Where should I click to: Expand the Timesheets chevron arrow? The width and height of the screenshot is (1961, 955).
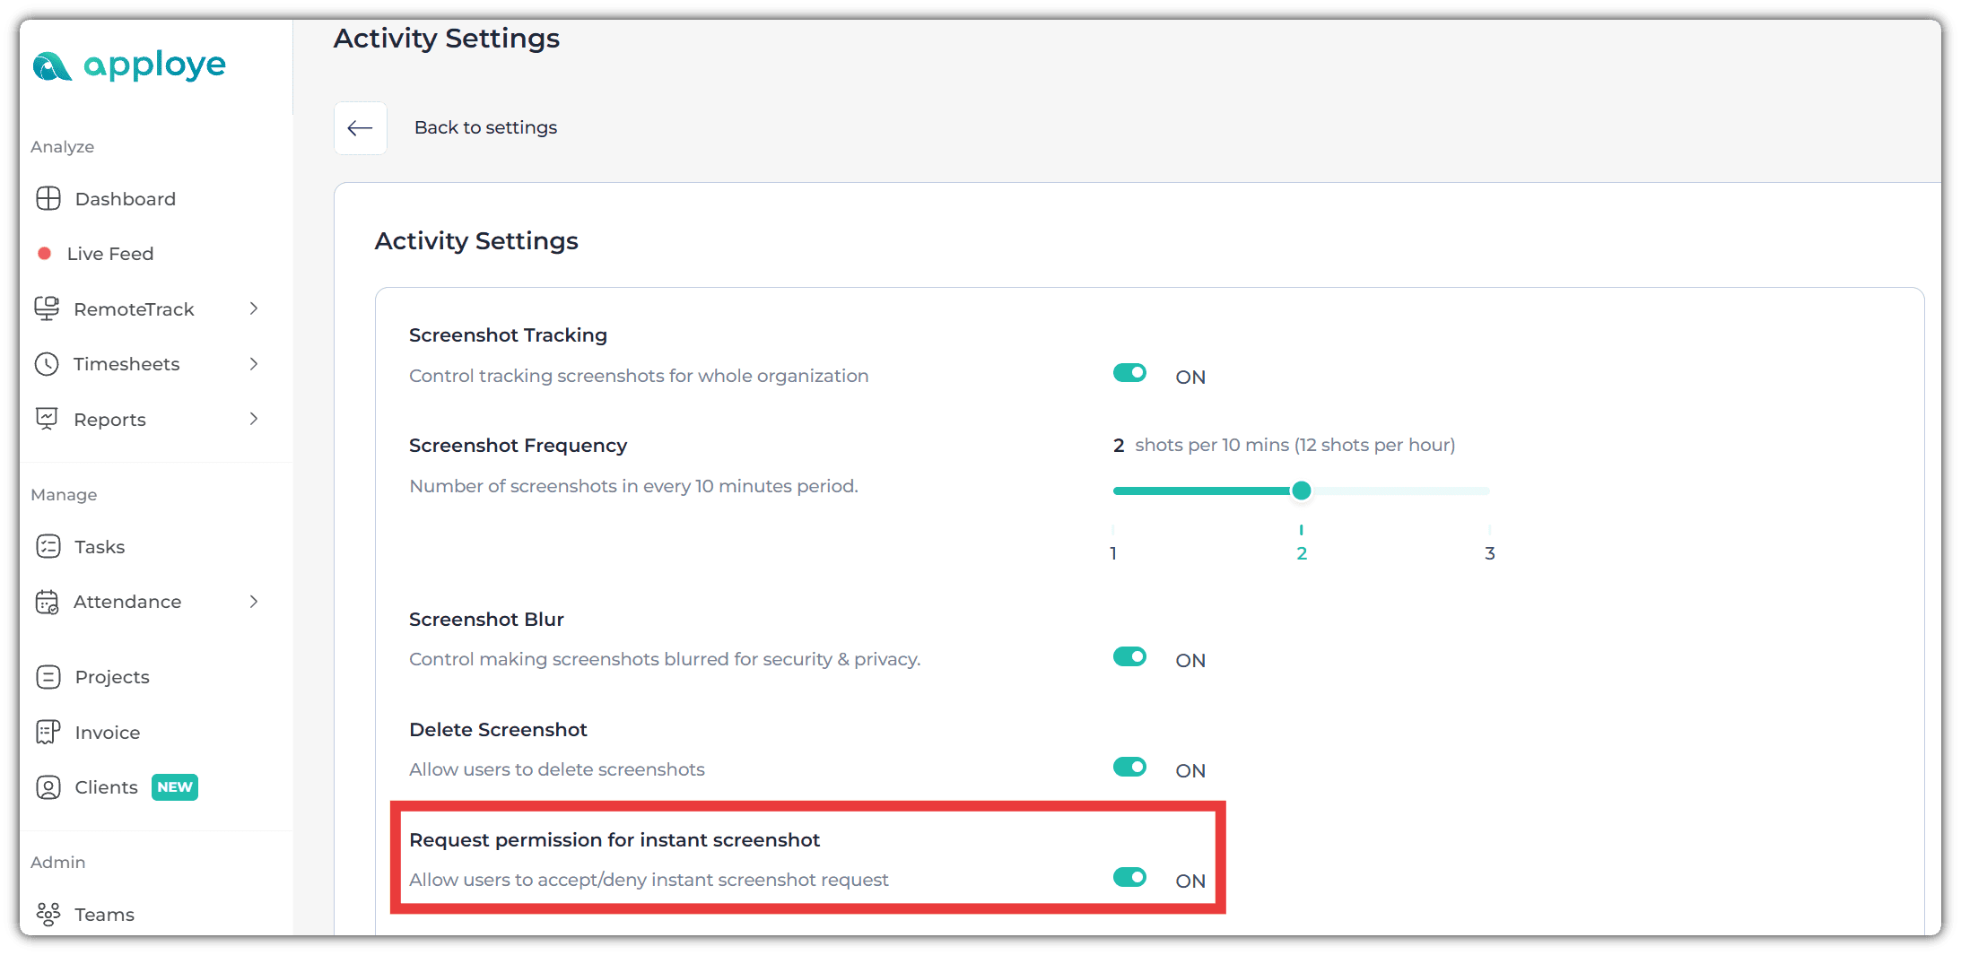[254, 364]
